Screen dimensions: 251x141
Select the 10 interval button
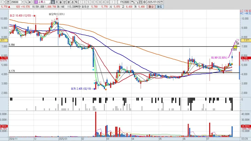92,2
